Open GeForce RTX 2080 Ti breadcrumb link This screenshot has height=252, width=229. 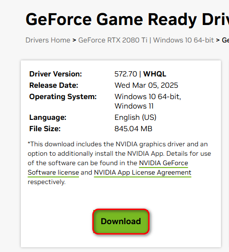[146, 40]
